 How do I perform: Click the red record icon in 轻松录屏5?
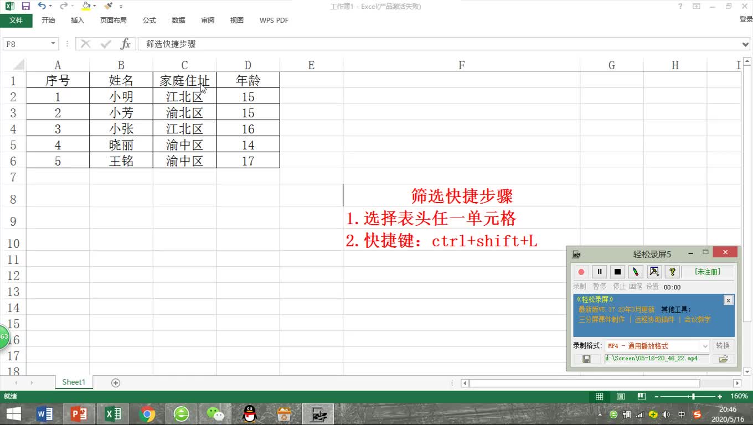click(x=581, y=272)
